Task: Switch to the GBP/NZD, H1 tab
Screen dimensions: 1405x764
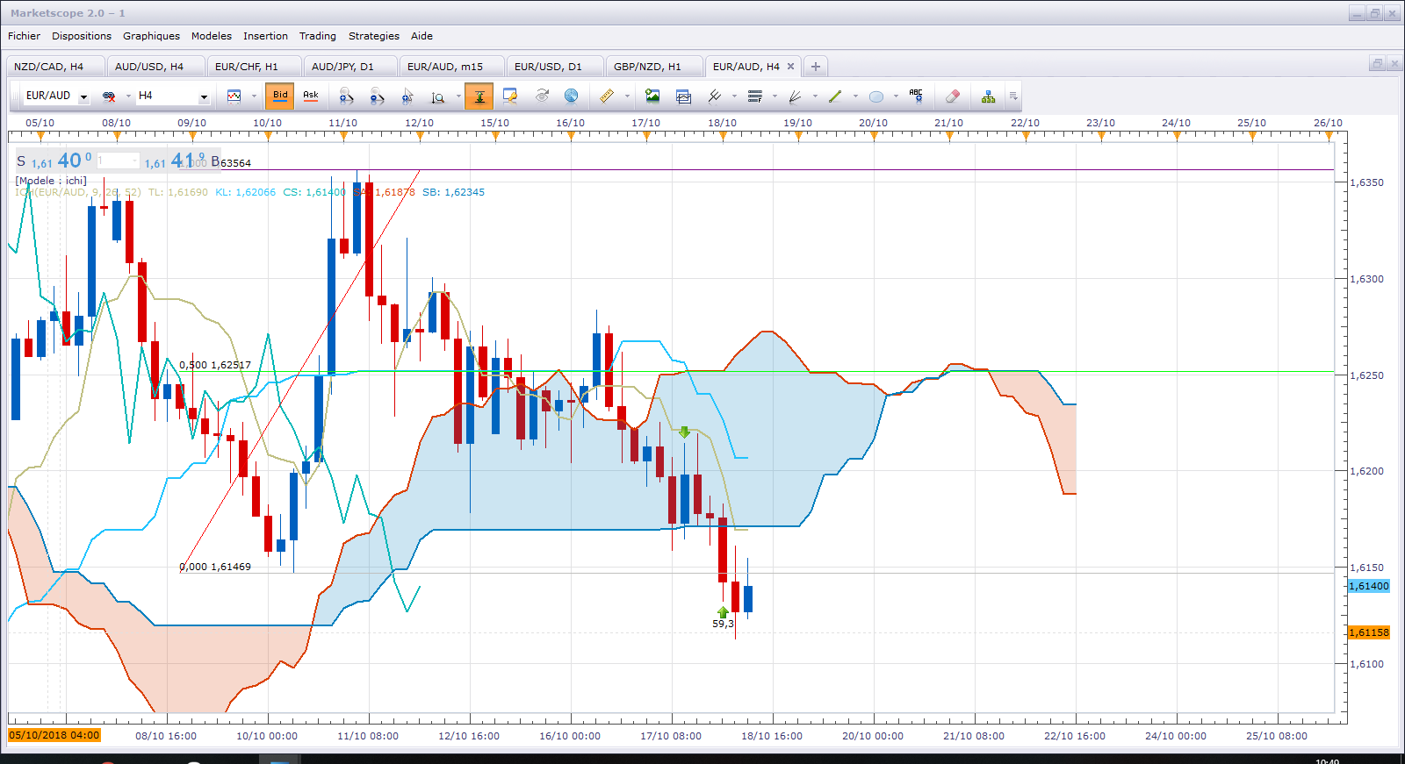Action: point(647,67)
